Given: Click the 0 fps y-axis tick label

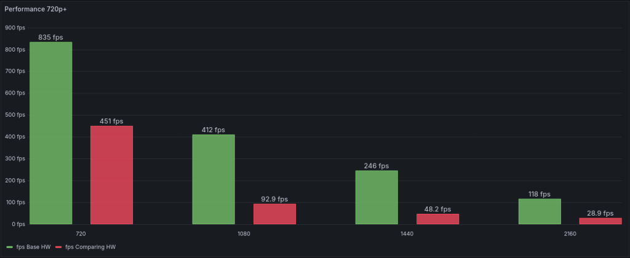Looking at the screenshot, I should (17, 224).
